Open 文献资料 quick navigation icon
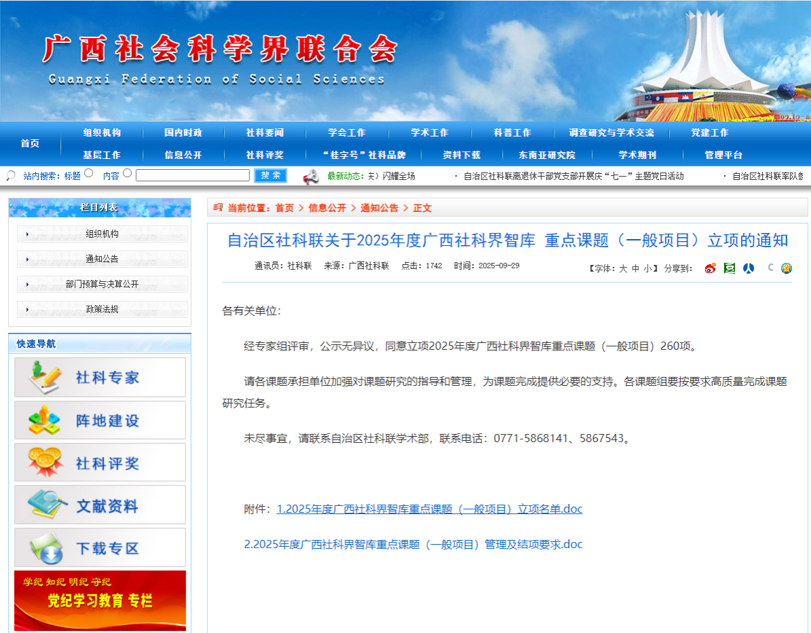811x633 pixels. click(x=100, y=505)
